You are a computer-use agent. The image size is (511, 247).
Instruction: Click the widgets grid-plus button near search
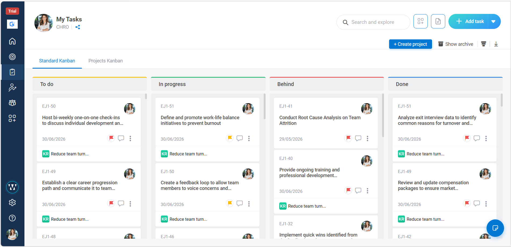click(x=421, y=21)
